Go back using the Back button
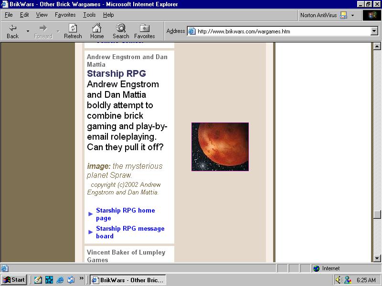This screenshot has height=286, width=382. 13,31
